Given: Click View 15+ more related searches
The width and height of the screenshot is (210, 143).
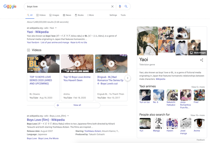Looking at the screenshot, I should [x=197, y=115].
